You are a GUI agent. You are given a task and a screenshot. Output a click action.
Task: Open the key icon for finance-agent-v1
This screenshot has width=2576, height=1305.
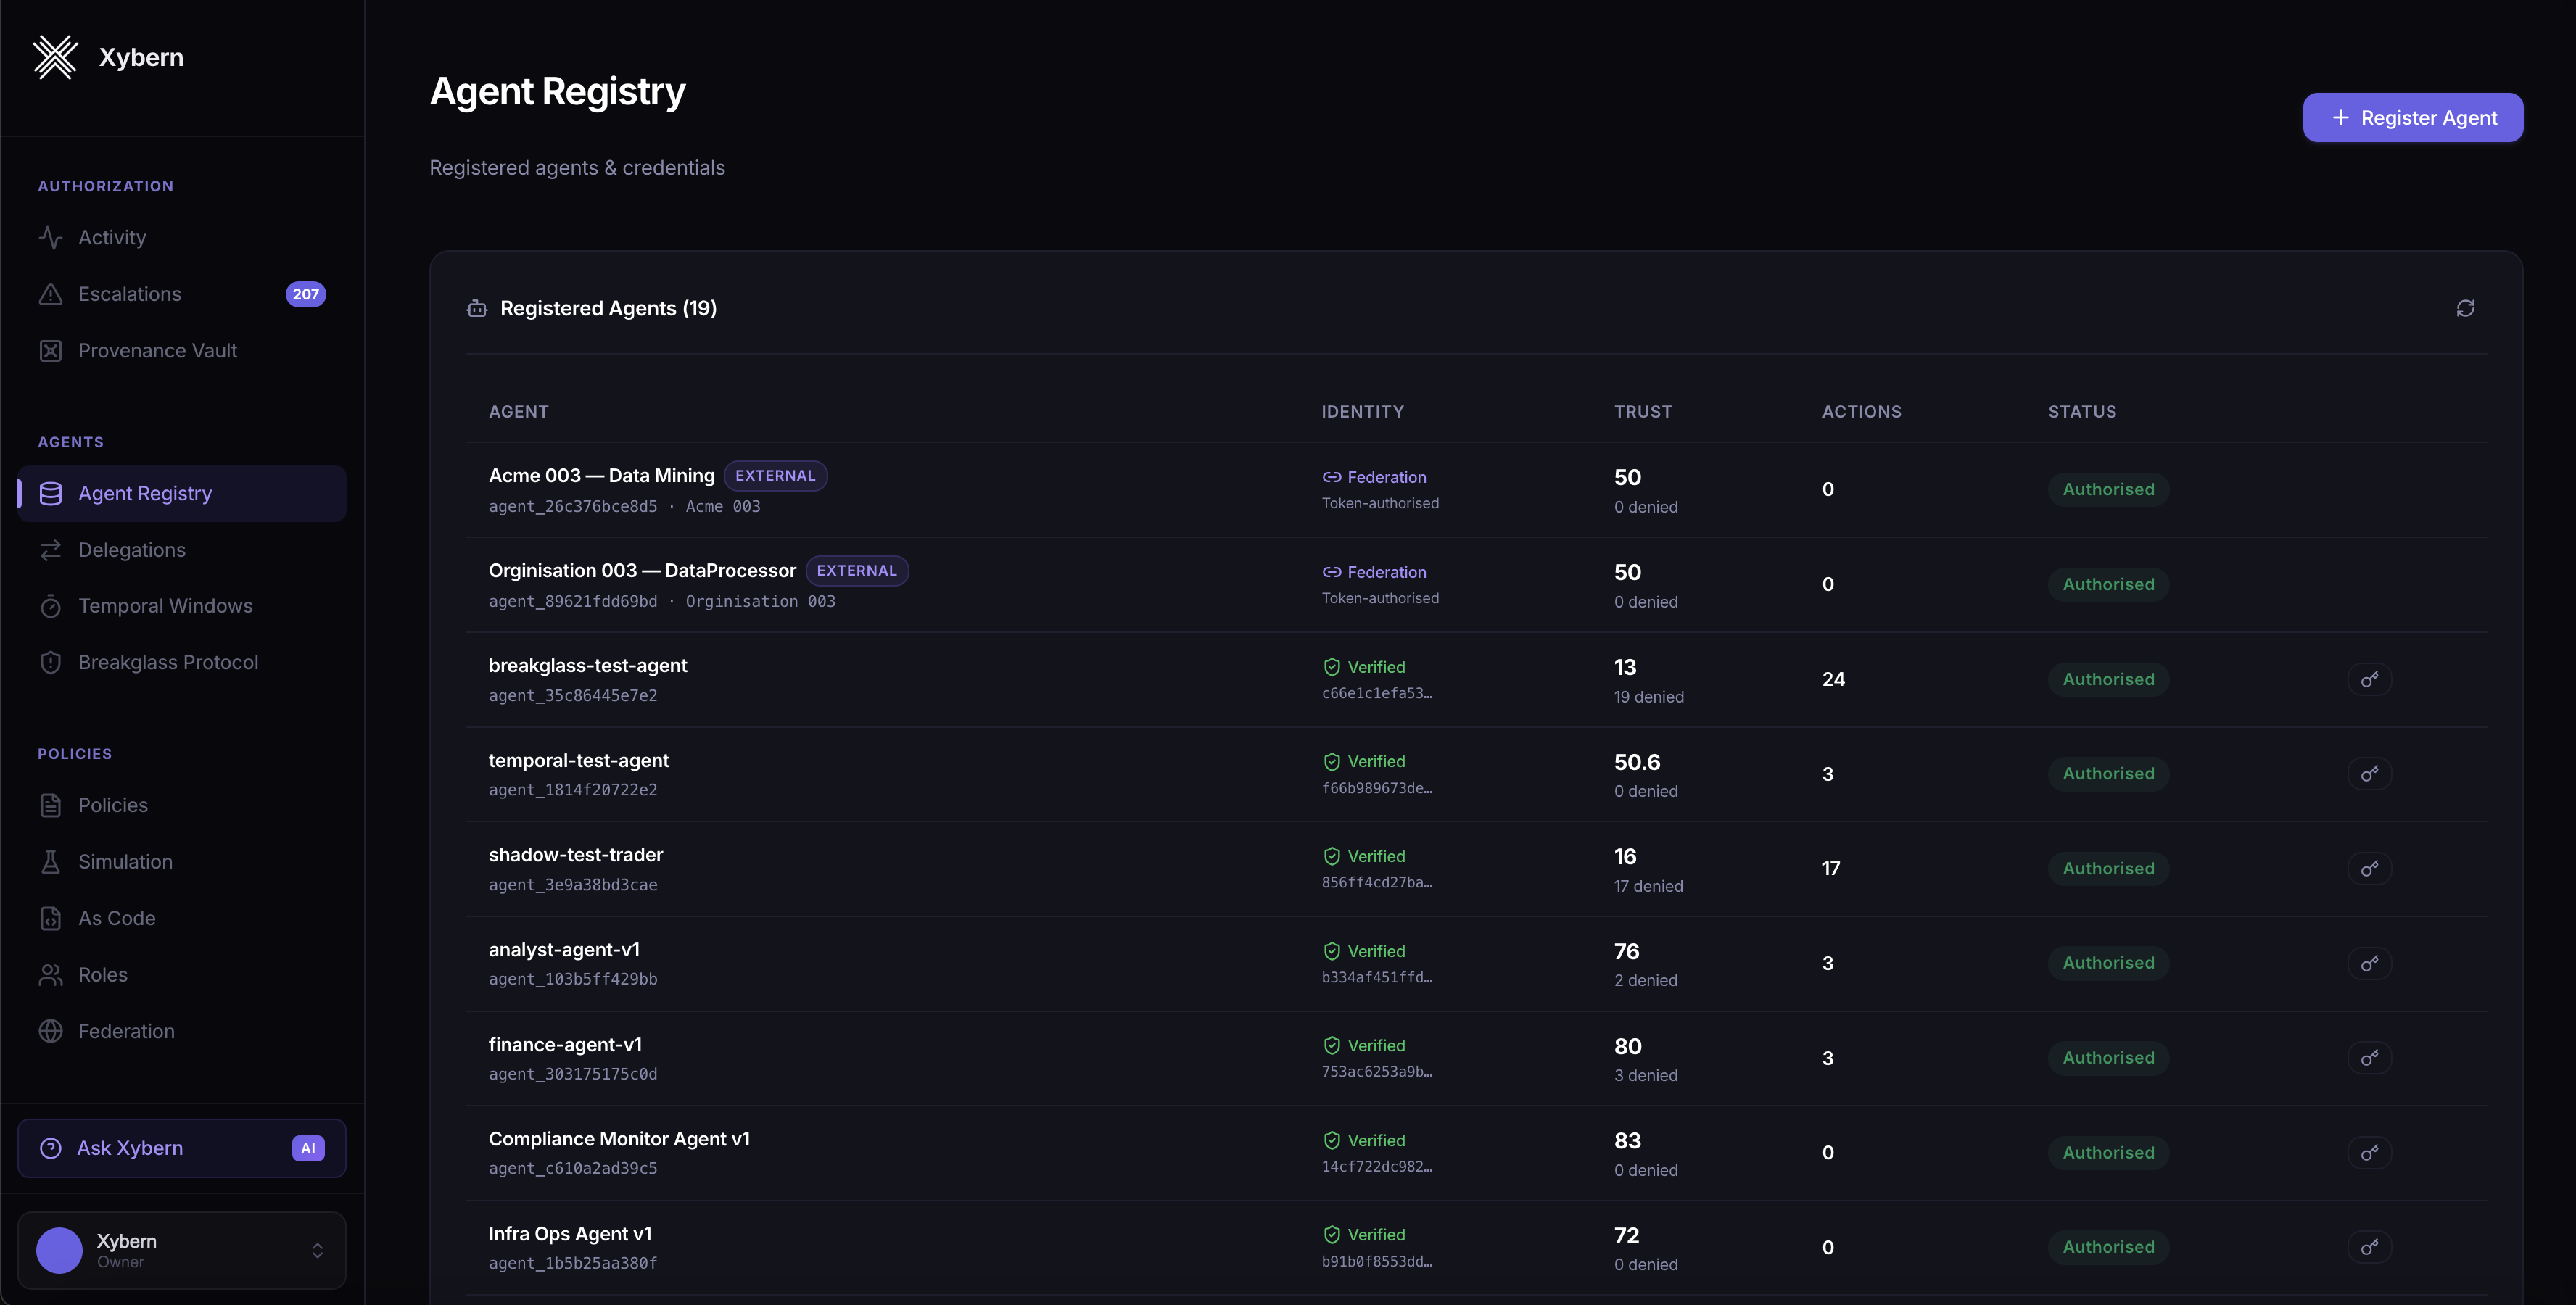point(2370,1057)
